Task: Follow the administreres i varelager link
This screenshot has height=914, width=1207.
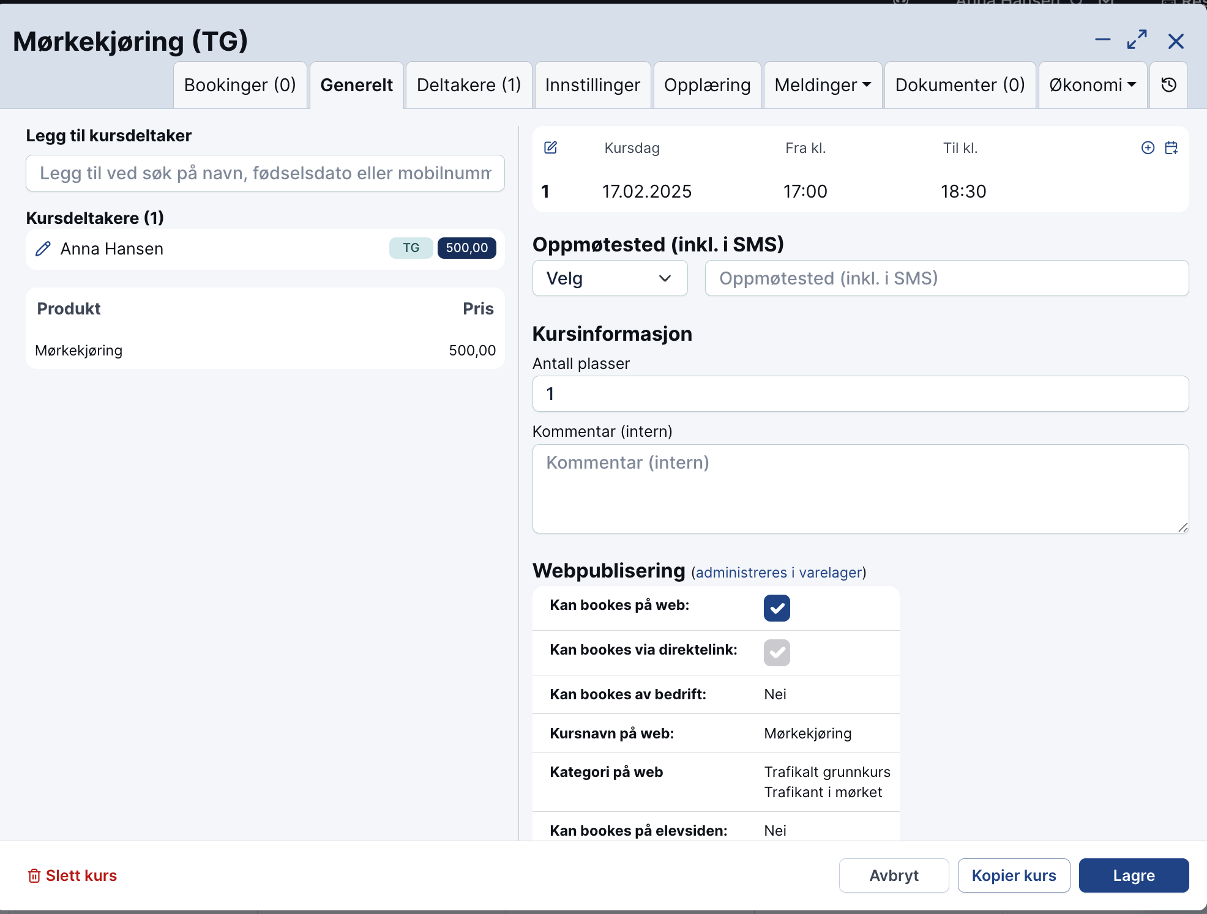Action: (779, 573)
